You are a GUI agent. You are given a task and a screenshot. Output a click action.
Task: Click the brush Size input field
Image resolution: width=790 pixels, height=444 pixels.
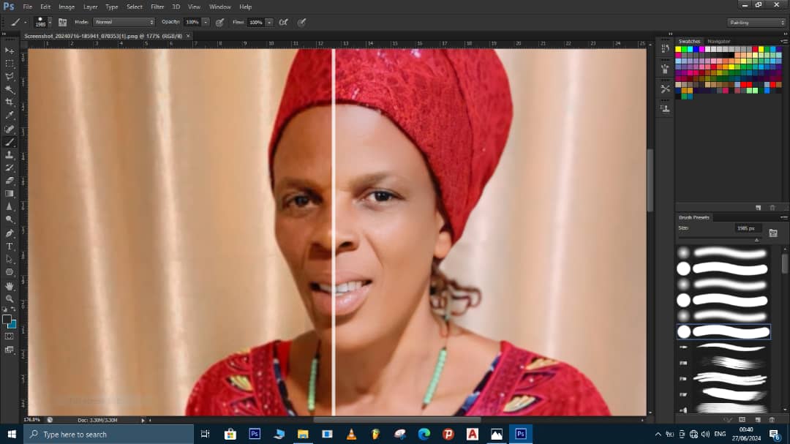coord(748,228)
